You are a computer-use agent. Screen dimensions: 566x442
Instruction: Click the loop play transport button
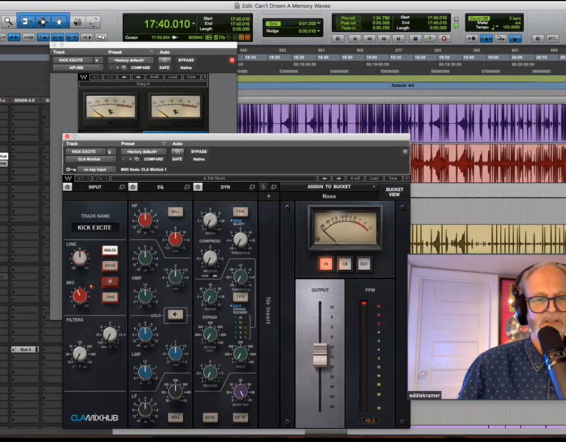pos(430,38)
